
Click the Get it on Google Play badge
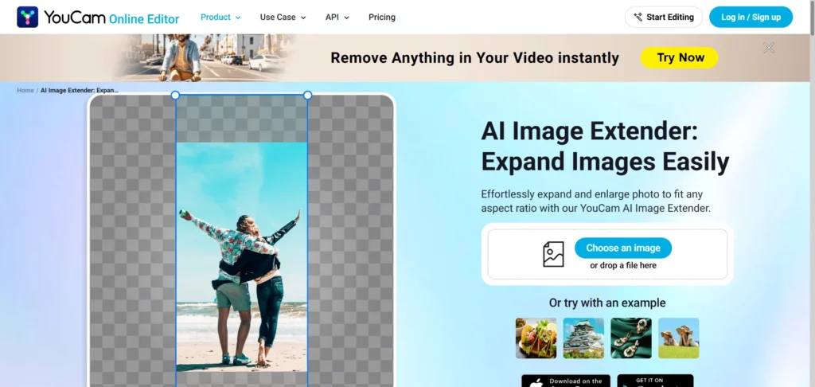click(656, 381)
